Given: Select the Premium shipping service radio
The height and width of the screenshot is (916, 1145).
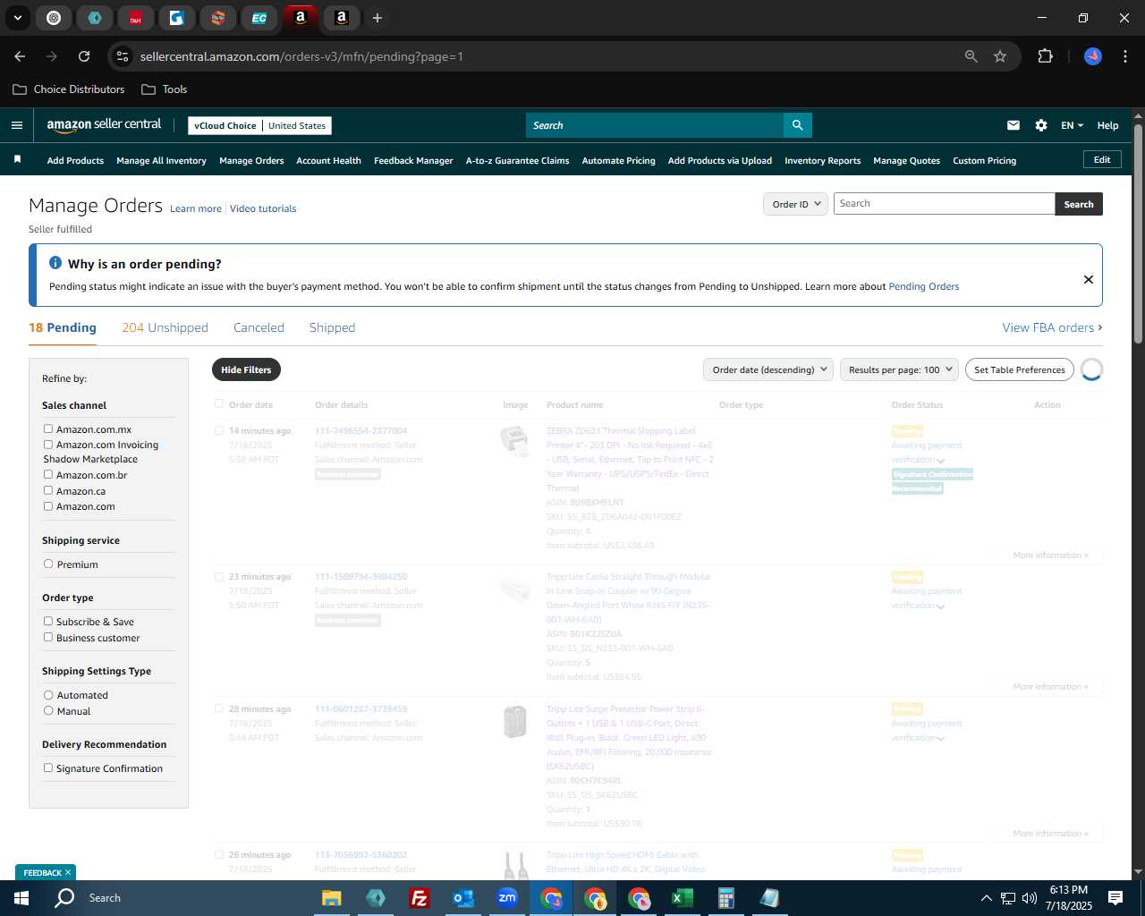Looking at the screenshot, I should click(48, 564).
